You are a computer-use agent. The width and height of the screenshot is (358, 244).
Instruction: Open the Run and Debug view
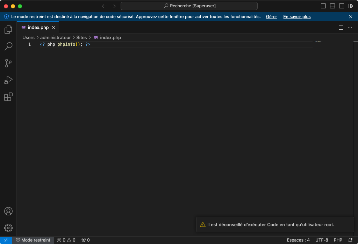point(8,80)
